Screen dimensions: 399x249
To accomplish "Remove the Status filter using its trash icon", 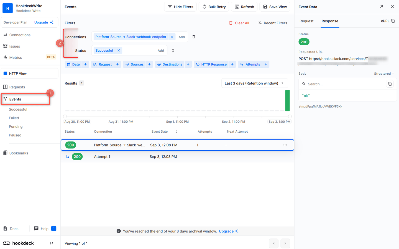I will coord(173,50).
